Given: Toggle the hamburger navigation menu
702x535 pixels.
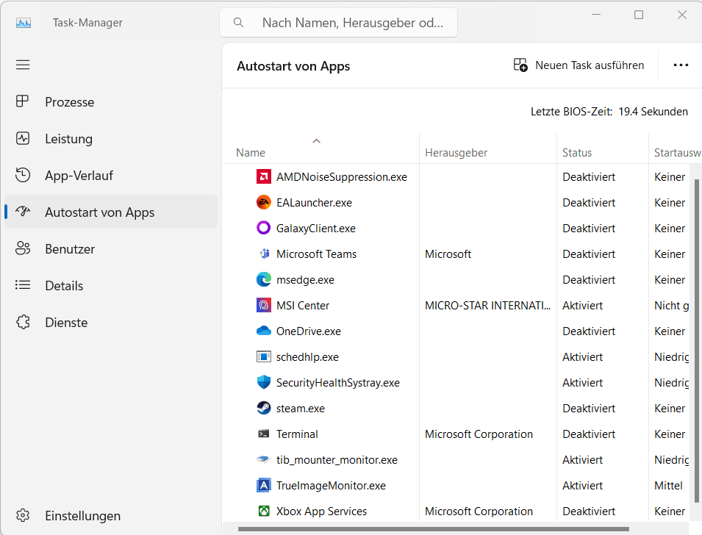Looking at the screenshot, I should (x=23, y=65).
